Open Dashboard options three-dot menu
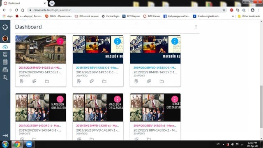This screenshot has width=263, height=148. coord(196,27)
